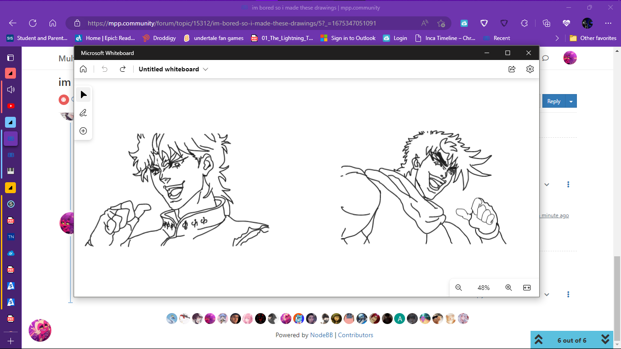Open a new tab with plus
The width and height of the screenshot is (621, 349).
(10, 341)
